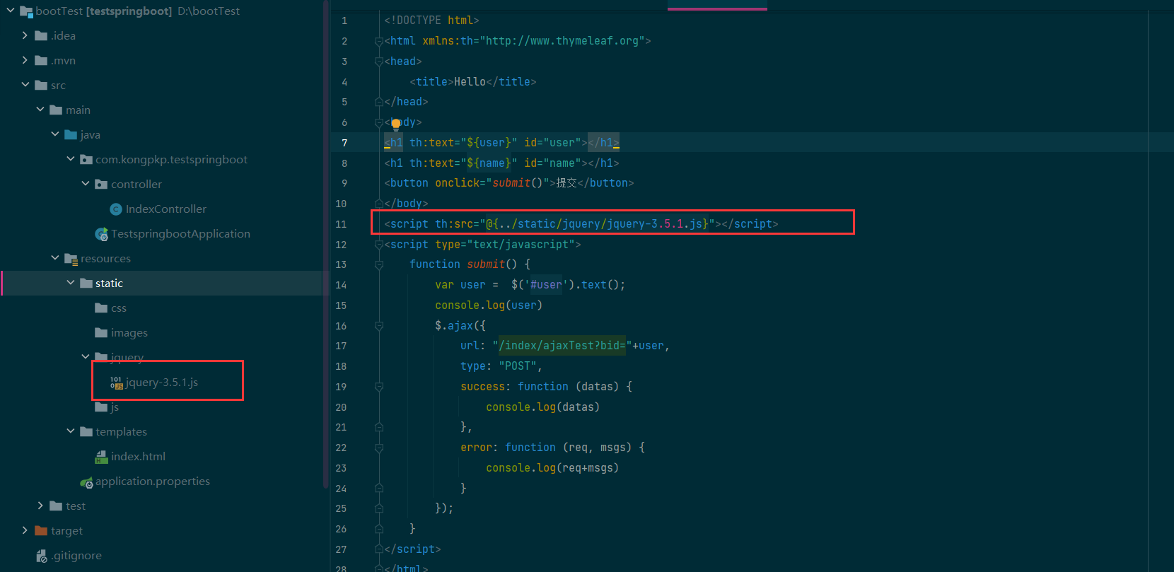Collapse the static folder arrow
The width and height of the screenshot is (1174, 572).
pyautogui.click(x=71, y=284)
